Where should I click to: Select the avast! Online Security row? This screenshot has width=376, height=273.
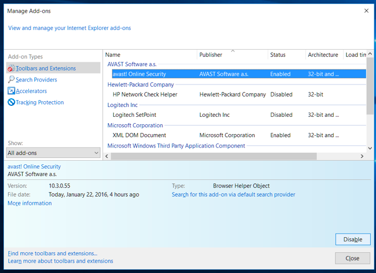[x=239, y=74]
